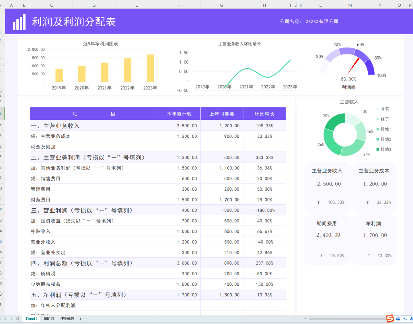Select column L header
This screenshot has height=324, width=413.
320,5
